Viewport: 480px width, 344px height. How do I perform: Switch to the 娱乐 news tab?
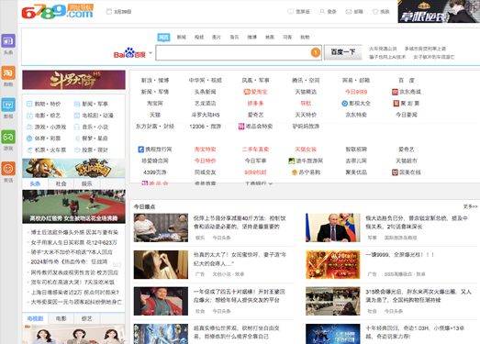click(87, 183)
